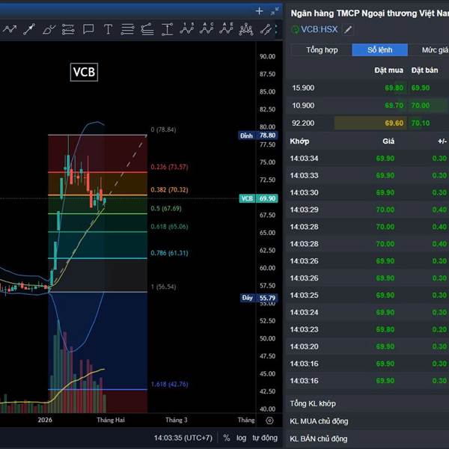Click the 0.786 (61.31) Fibonacci label

pyautogui.click(x=169, y=253)
